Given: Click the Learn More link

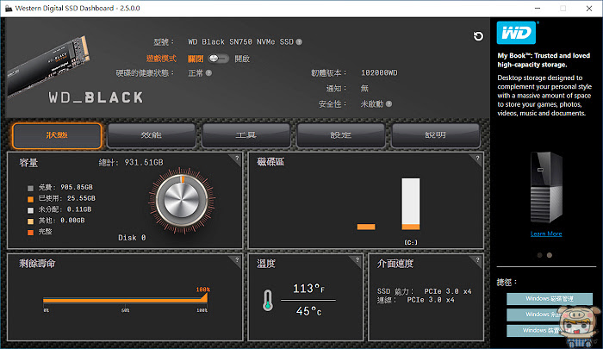Looking at the screenshot, I should [x=546, y=234].
